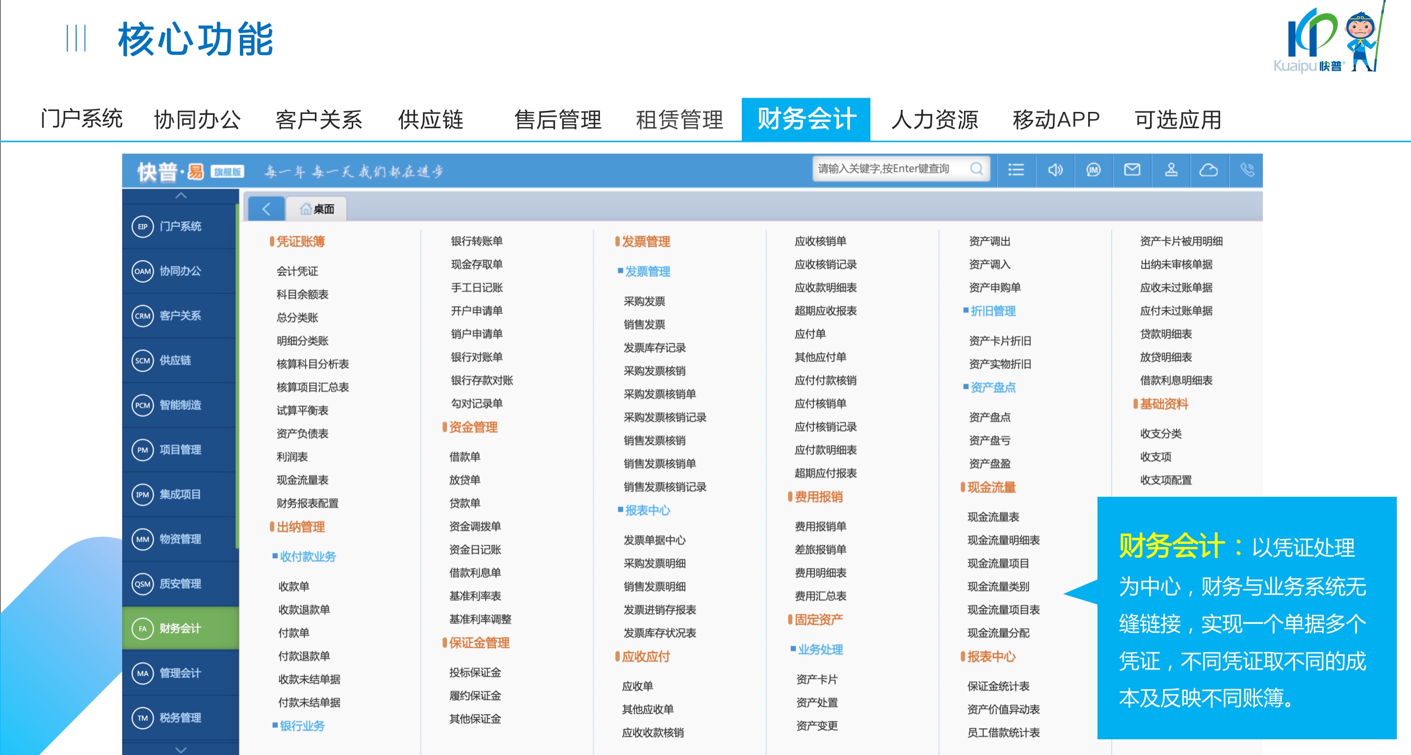Select 供应链 in top navigation
The height and width of the screenshot is (755, 1411).
point(431,119)
